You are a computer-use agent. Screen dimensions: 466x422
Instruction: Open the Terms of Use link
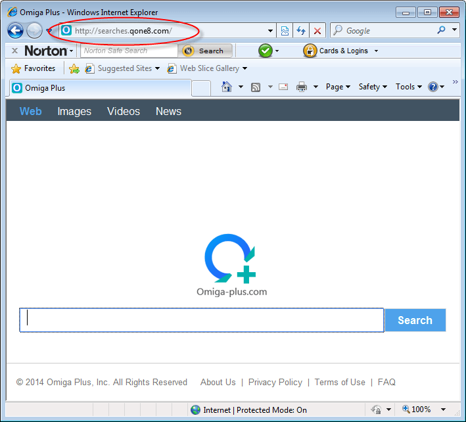340,382
